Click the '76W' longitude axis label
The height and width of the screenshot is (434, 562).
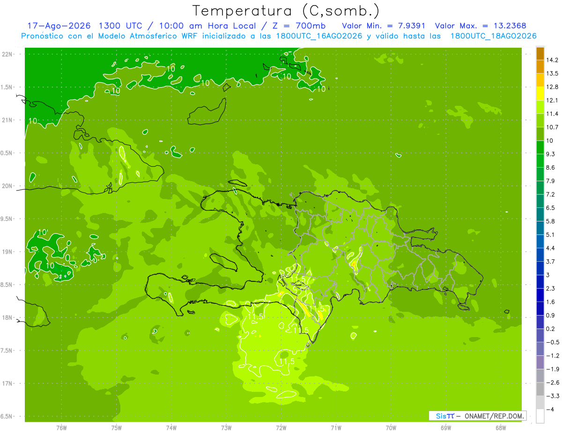click(x=61, y=427)
